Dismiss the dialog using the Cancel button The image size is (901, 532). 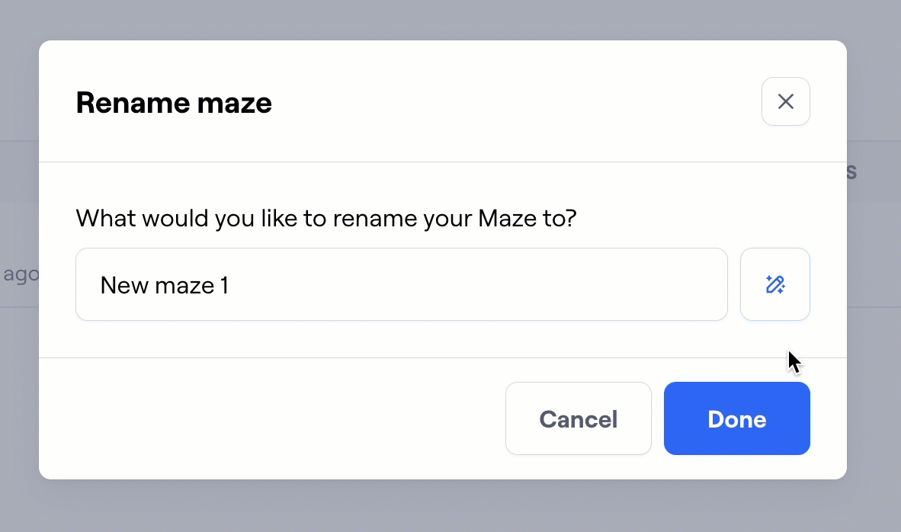pyautogui.click(x=578, y=418)
